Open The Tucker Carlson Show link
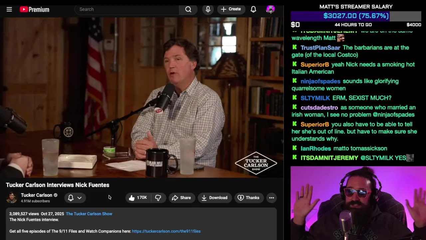 (x=89, y=214)
